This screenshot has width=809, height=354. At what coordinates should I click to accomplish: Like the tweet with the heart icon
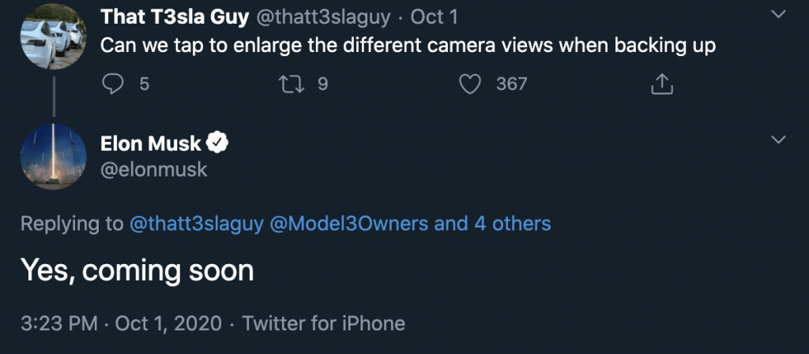click(470, 83)
